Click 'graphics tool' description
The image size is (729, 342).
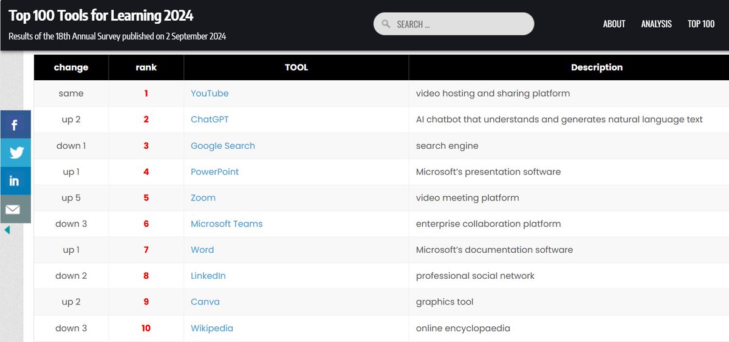(x=445, y=302)
